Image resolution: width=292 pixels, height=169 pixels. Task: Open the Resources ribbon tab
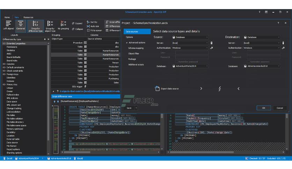28,17
